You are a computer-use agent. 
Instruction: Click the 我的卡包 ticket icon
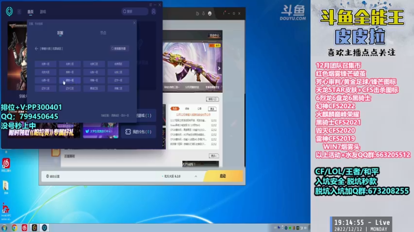[x=128, y=131]
